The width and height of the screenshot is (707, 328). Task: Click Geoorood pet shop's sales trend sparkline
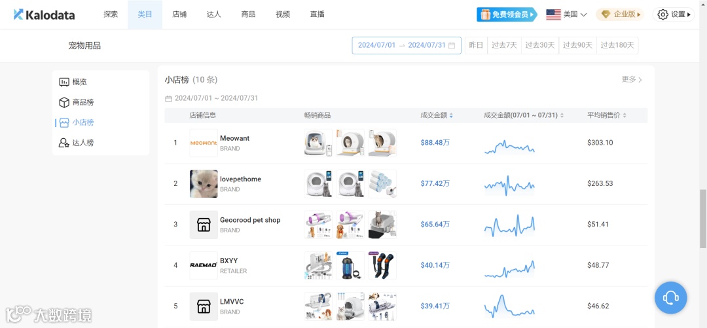pos(509,226)
